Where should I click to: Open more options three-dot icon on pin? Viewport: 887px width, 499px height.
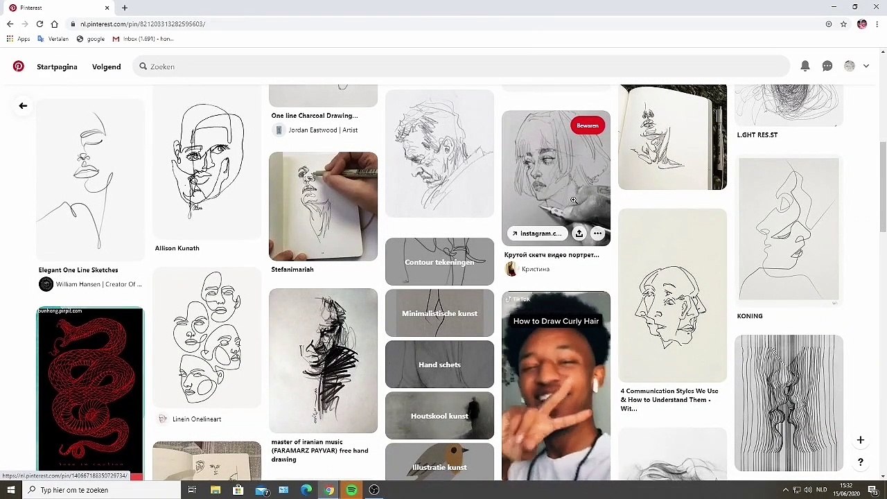pos(597,234)
